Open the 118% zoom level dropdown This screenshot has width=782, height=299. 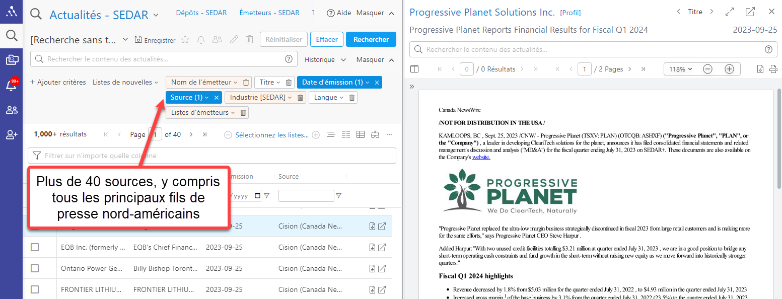(x=681, y=69)
